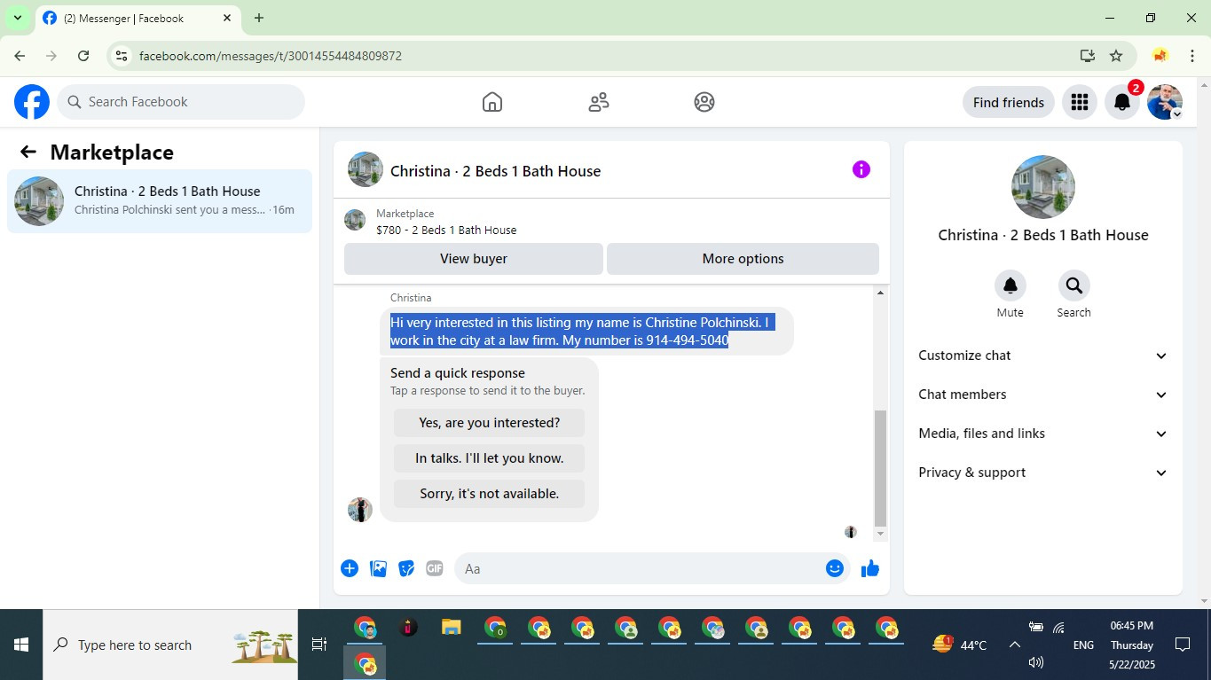The height and width of the screenshot is (680, 1211).
Task: Click the large house picture in right panel
Action: pyautogui.click(x=1043, y=187)
